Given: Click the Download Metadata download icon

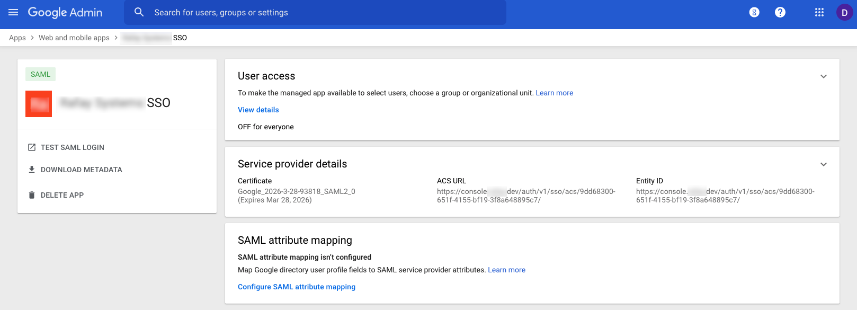Looking at the screenshot, I should point(32,170).
